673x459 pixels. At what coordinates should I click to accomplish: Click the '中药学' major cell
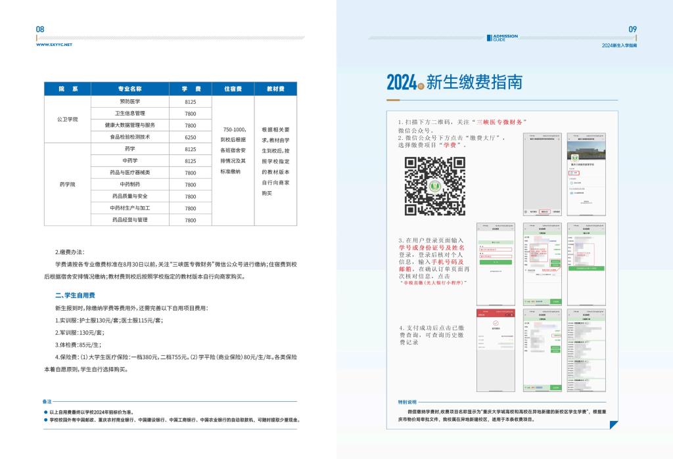[x=129, y=161]
